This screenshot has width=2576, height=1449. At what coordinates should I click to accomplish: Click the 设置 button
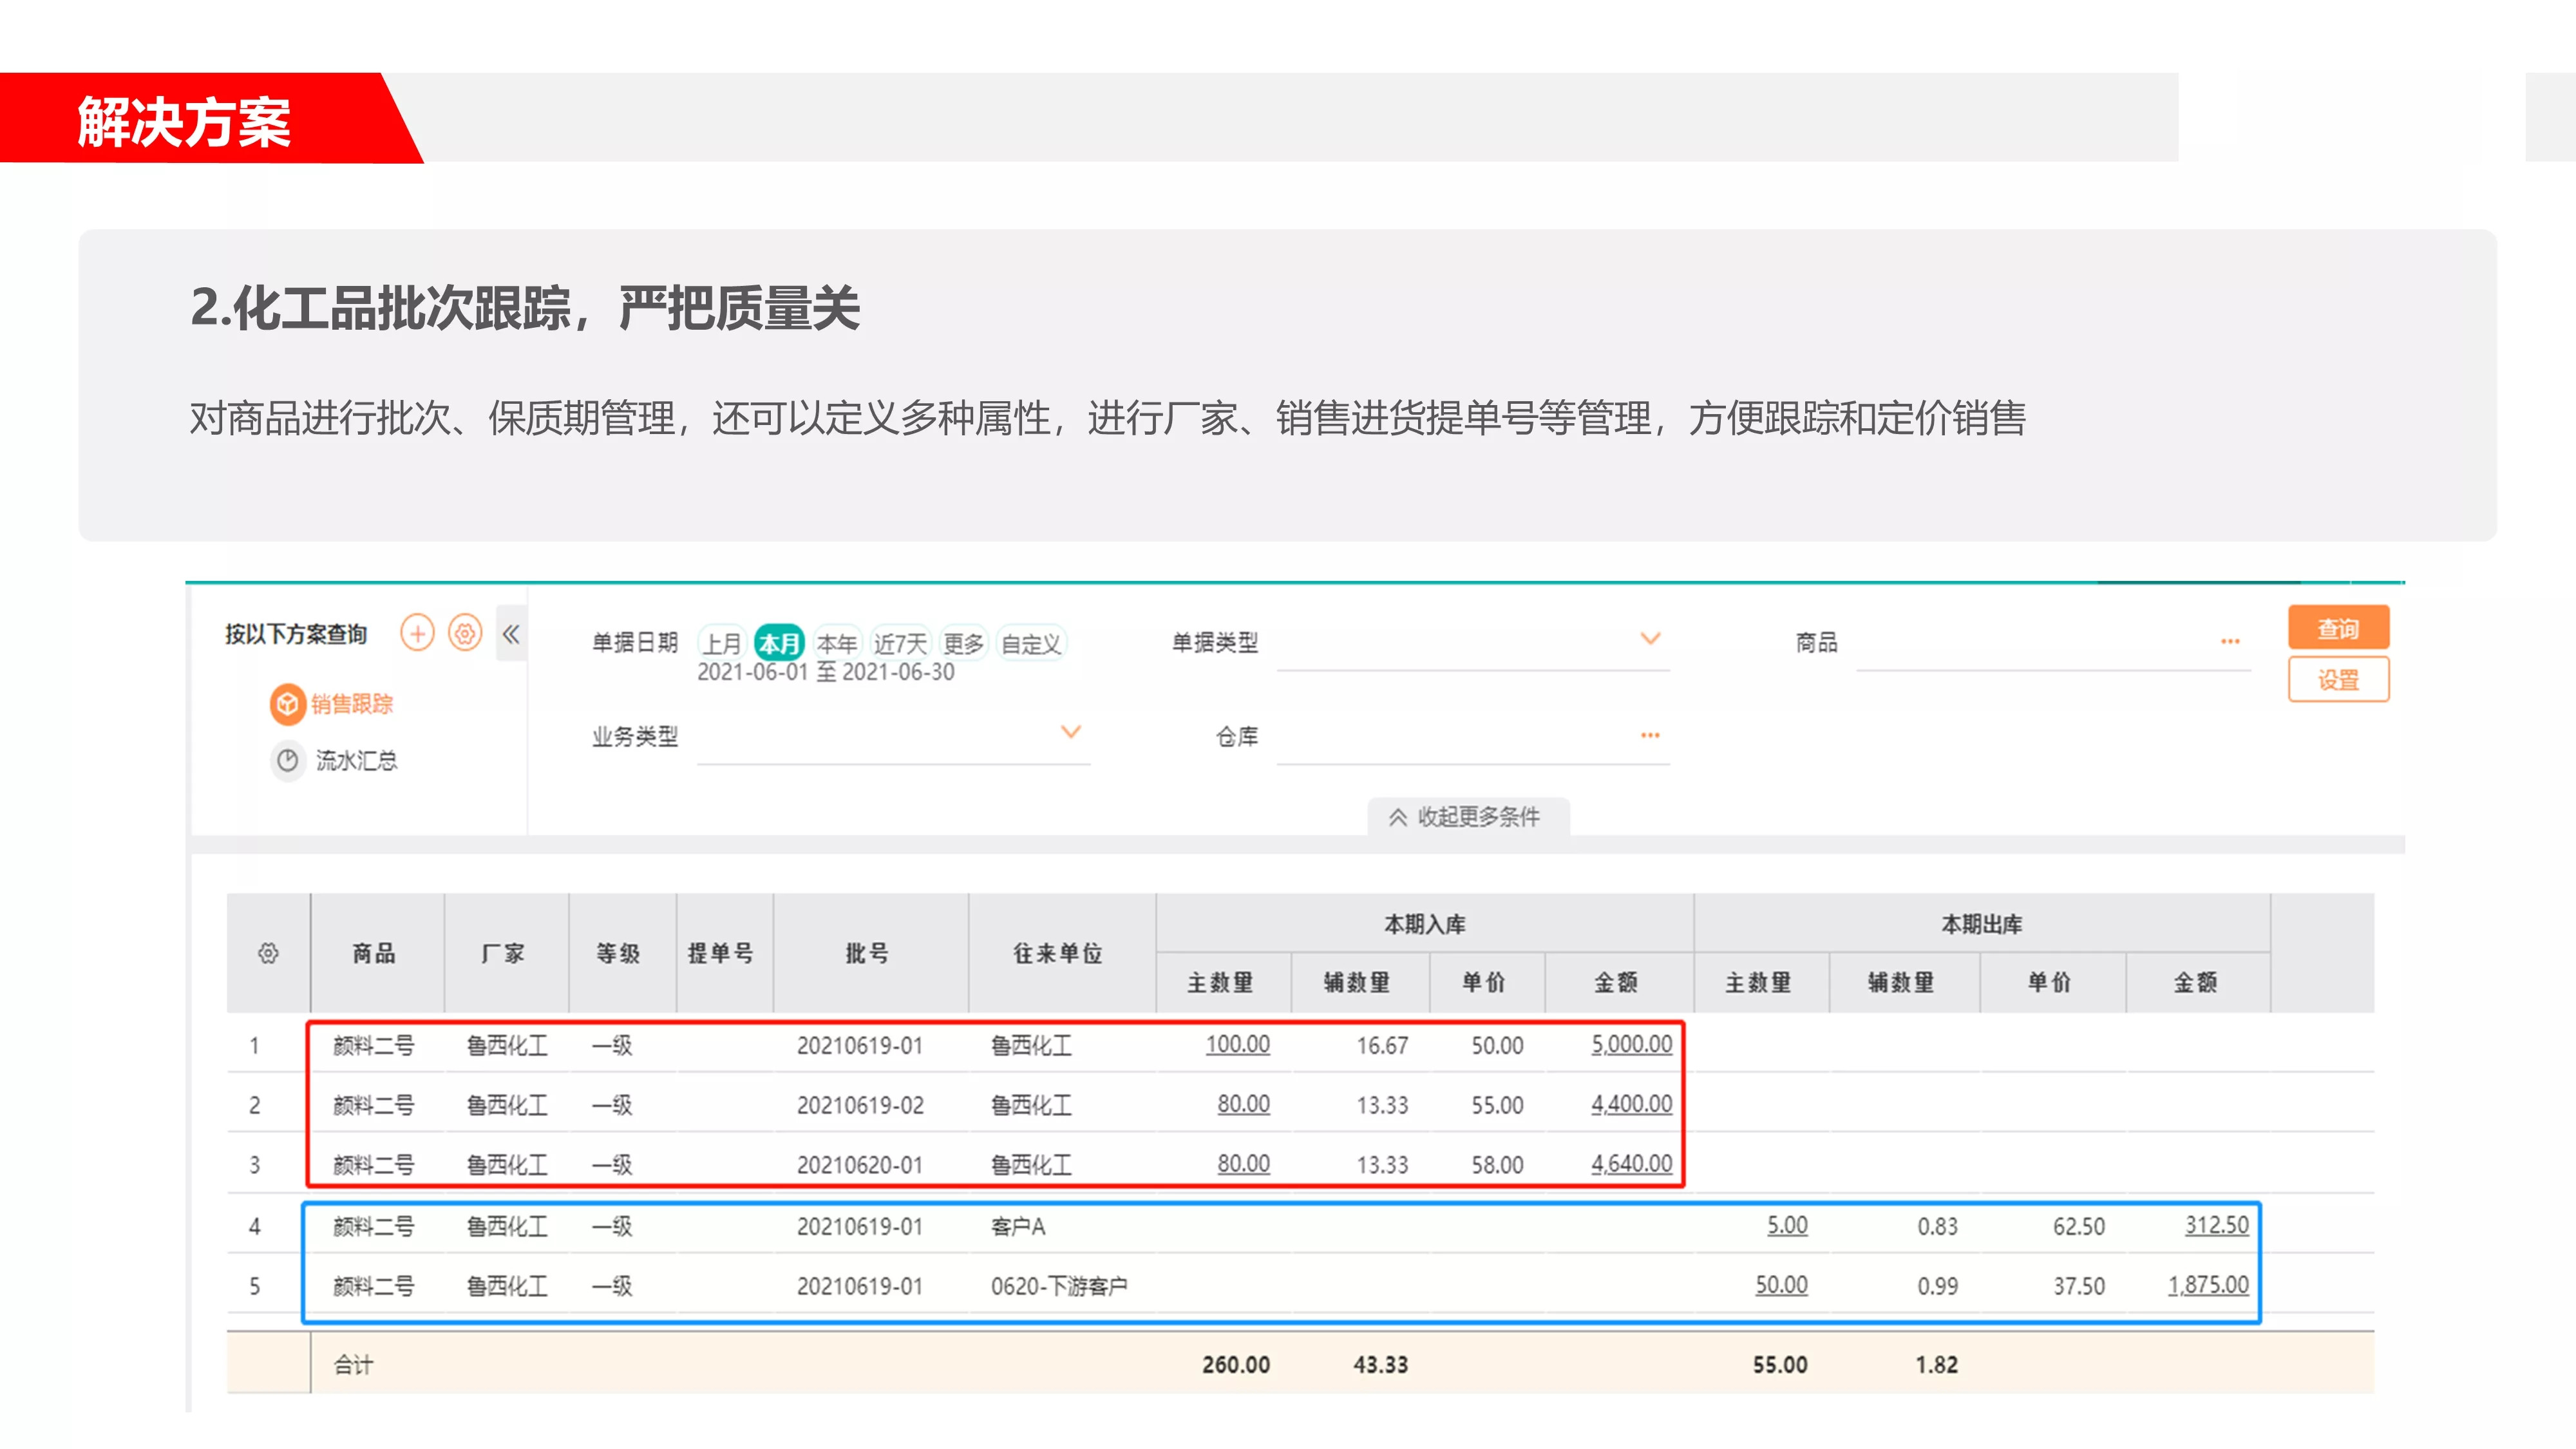(2339, 680)
